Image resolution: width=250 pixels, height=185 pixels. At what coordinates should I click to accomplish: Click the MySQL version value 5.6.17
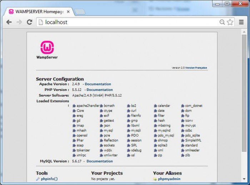[77, 161]
